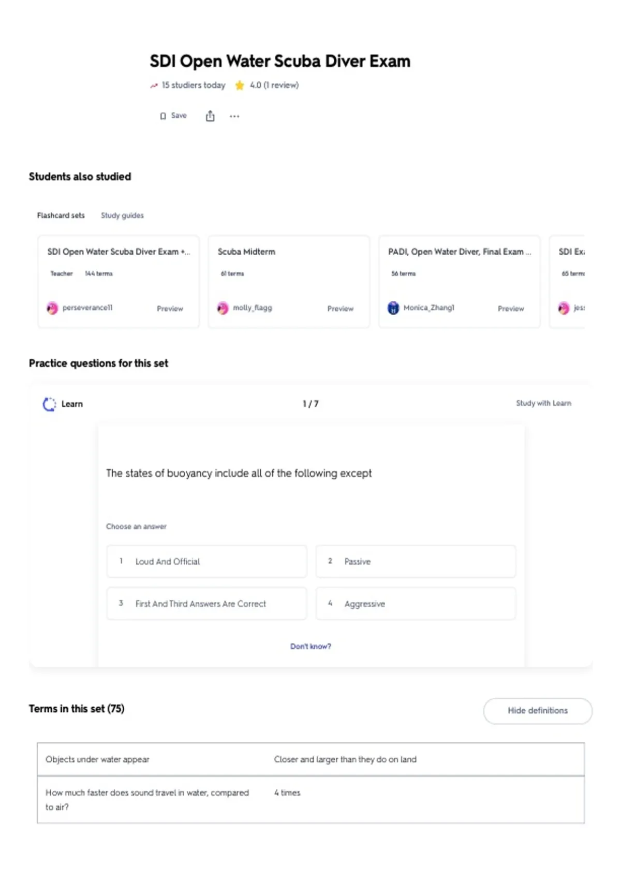621x880 pixels.
Task: Choose answer Aggressive
Action: tap(416, 604)
